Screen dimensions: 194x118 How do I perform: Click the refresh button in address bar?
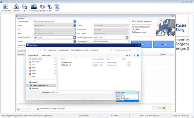(111, 50)
